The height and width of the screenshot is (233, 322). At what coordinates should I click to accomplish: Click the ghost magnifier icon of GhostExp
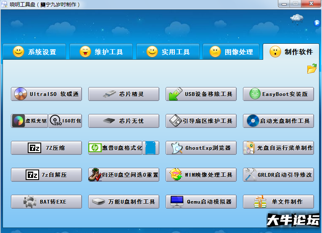point(177,148)
